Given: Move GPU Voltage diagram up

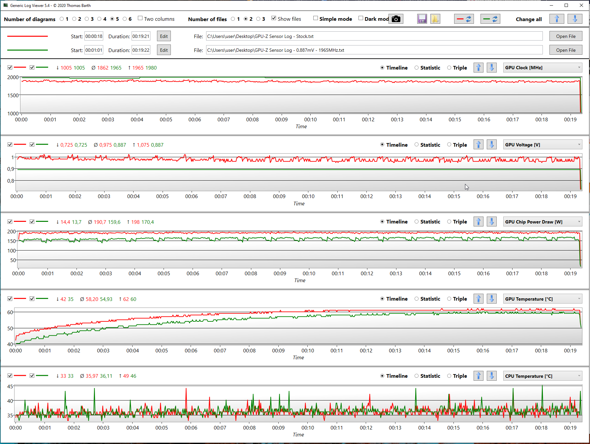Looking at the screenshot, I should pyautogui.click(x=479, y=145).
